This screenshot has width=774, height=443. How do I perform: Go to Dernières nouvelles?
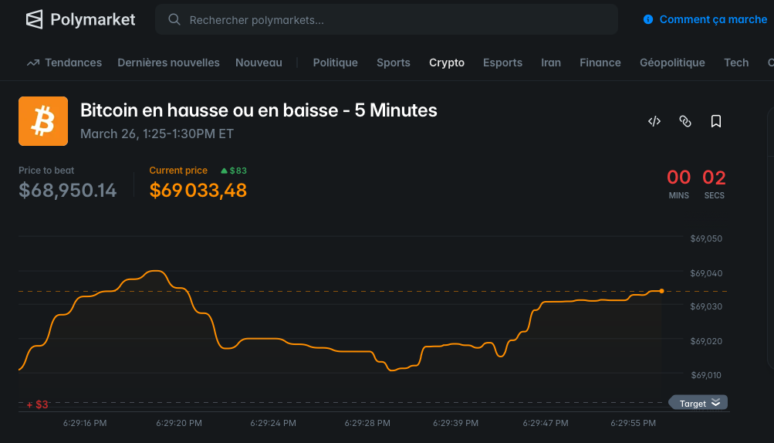[168, 63]
